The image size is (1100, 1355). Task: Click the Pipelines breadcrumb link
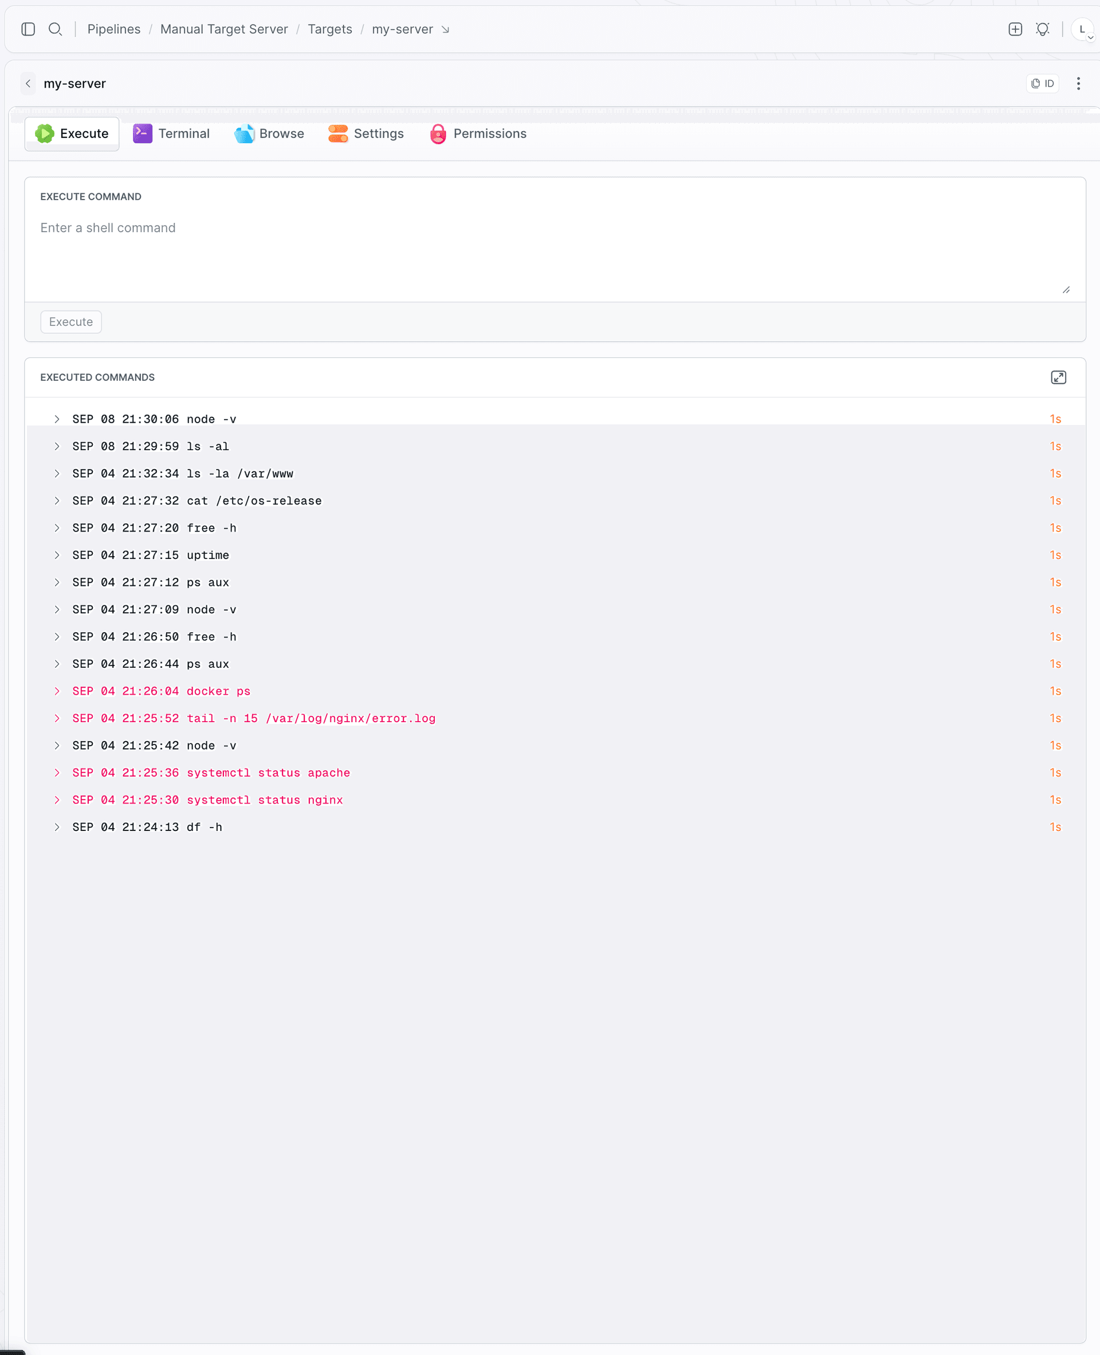click(114, 29)
